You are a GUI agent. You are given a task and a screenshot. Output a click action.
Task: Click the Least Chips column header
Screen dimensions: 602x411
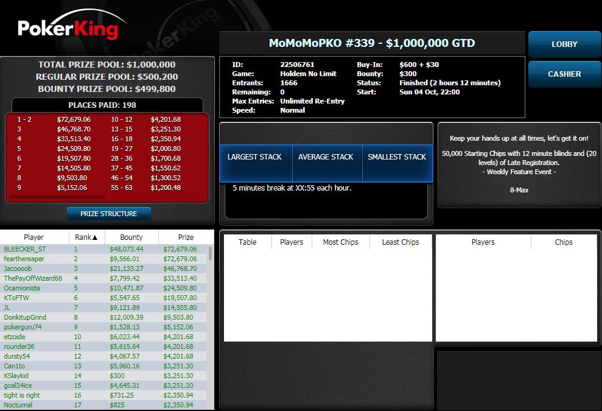(401, 242)
